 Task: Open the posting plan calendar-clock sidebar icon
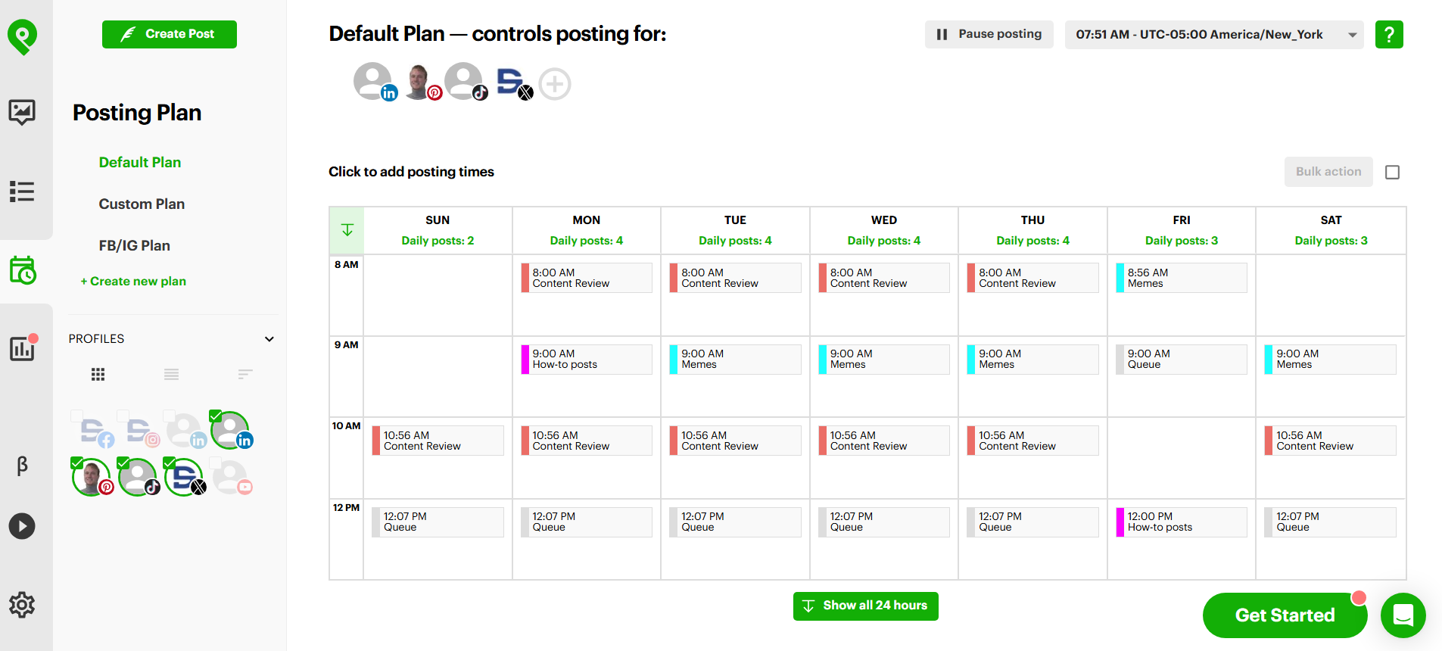tap(23, 270)
